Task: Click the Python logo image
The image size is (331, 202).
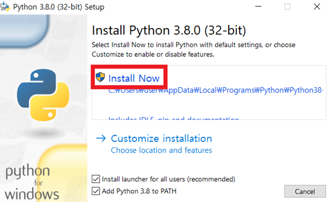Action: tap(43, 95)
